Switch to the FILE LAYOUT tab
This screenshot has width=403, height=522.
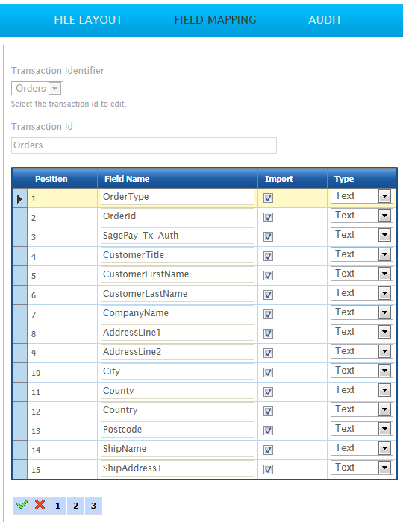[x=88, y=20]
